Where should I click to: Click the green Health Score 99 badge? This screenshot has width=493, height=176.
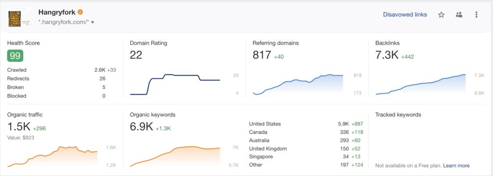pyautogui.click(x=15, y=56)
